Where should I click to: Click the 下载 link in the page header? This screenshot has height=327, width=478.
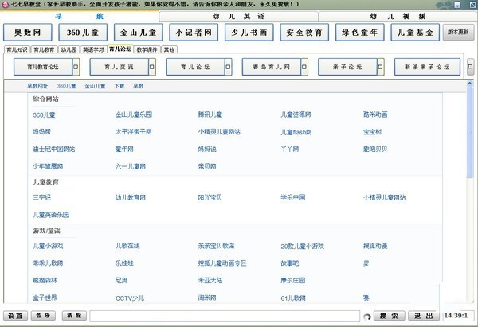coord(119,86)
